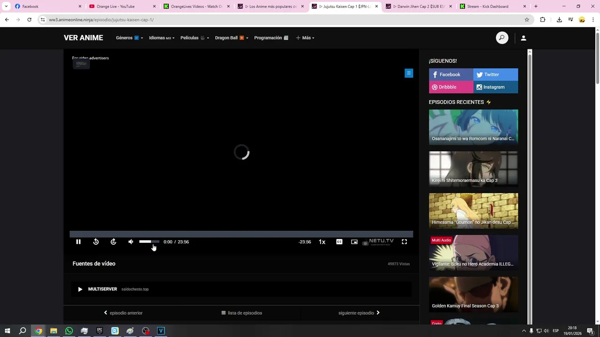Open the tab search chevron
600x337 pixels.
coord(6,7)
